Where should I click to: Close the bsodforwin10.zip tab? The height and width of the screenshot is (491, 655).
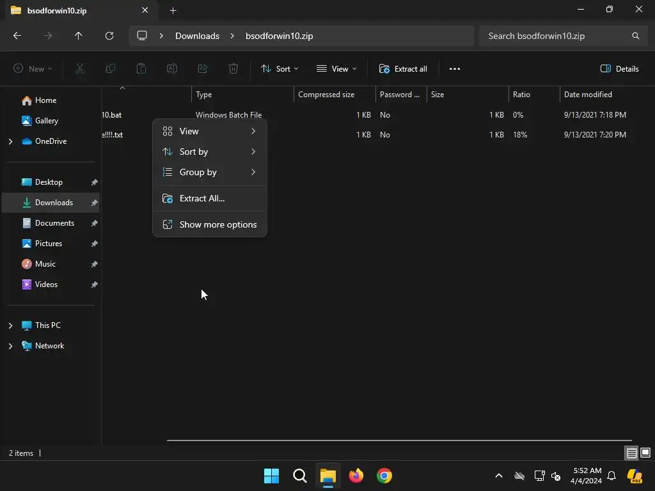[x=145, y=10]
